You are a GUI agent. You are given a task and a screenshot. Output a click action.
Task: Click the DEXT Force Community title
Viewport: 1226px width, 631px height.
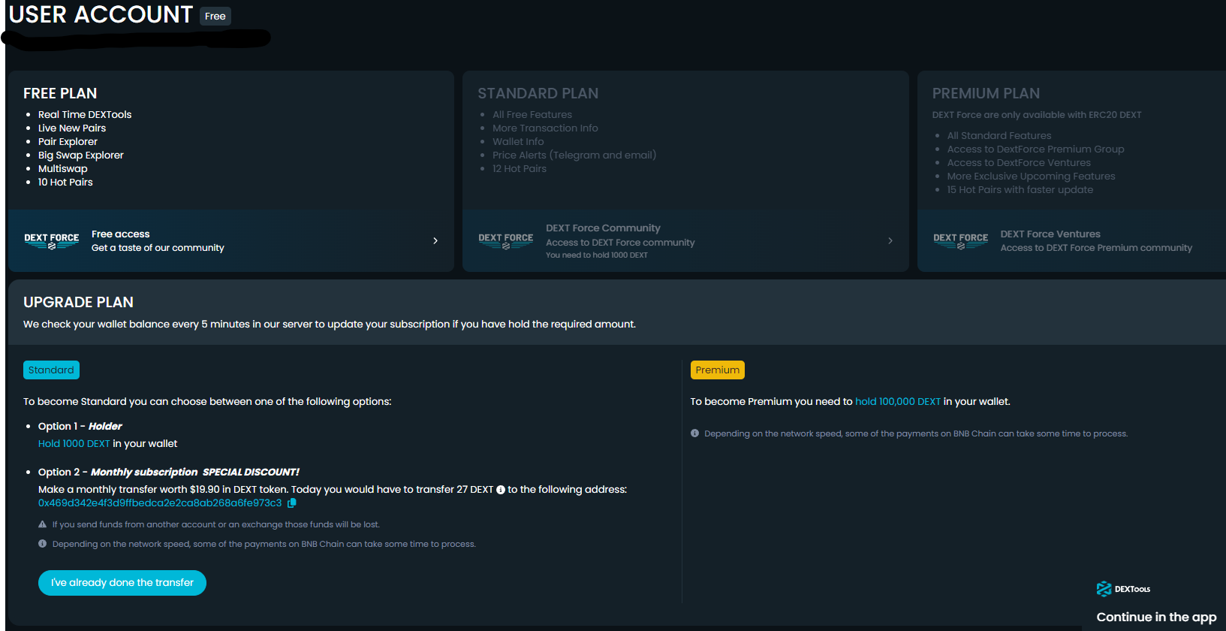pos(604,228)
